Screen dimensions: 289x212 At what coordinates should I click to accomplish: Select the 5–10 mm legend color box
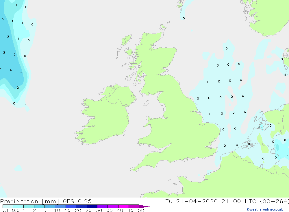[50, 206]
